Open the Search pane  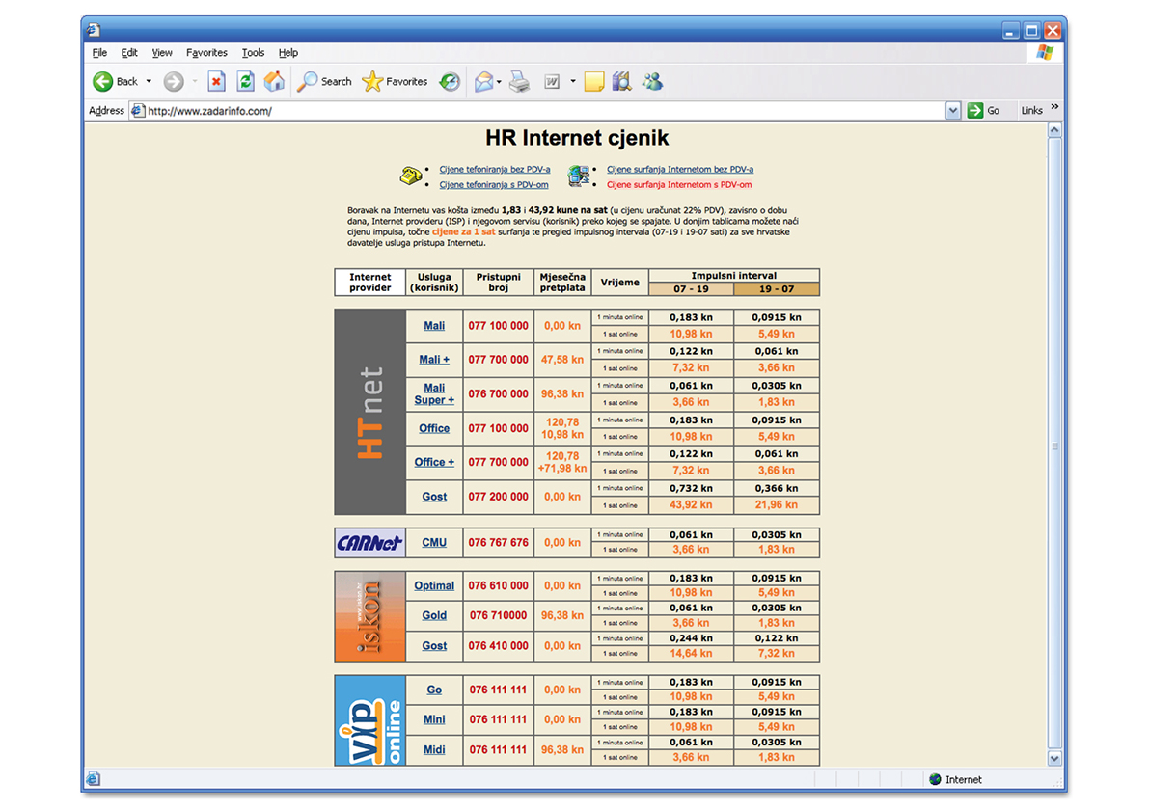point(324,82)
